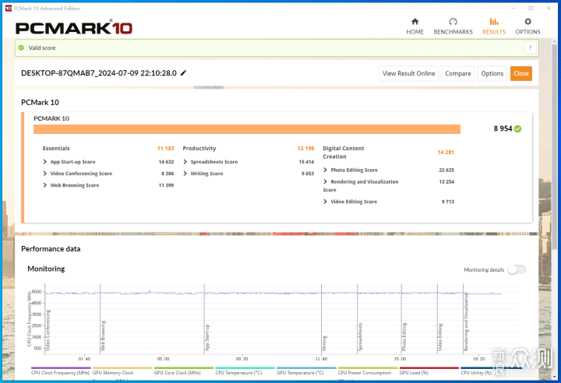Click View Result Online button
561x383 pixels.
(x=408, y=73)
